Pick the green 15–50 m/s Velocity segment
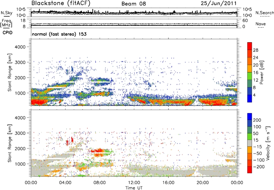This screenshot has height=190, width=274. tap(250, 136)
